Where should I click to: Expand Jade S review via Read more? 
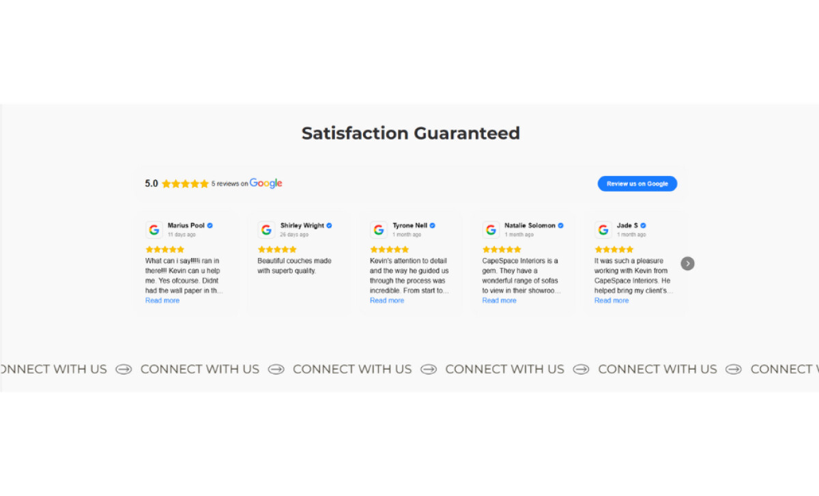click(x=612, y=300)
